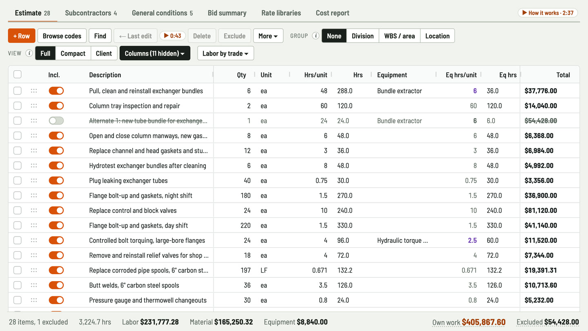Click the Find button
Screen dimensions: 588x331
pos(100,36)
